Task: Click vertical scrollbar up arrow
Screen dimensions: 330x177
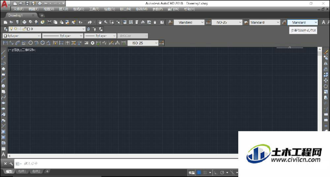Action: coord(320,49)
